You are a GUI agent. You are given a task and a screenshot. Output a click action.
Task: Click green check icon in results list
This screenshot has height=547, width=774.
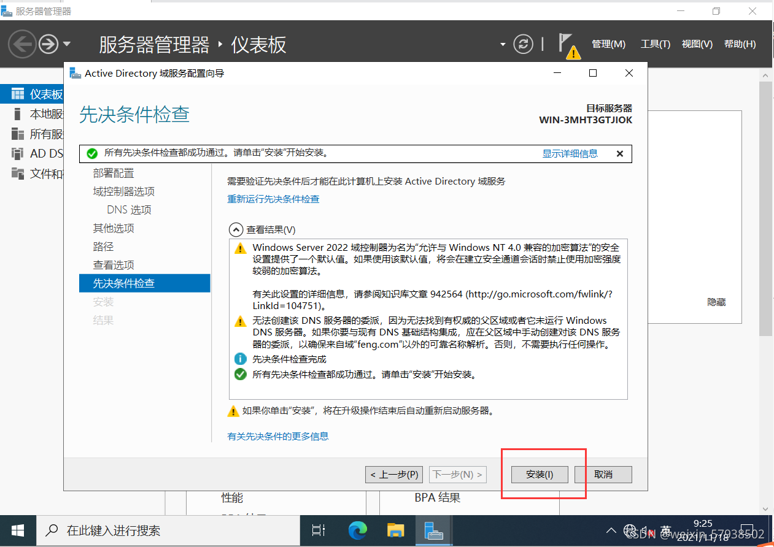(x=241, y=374)
